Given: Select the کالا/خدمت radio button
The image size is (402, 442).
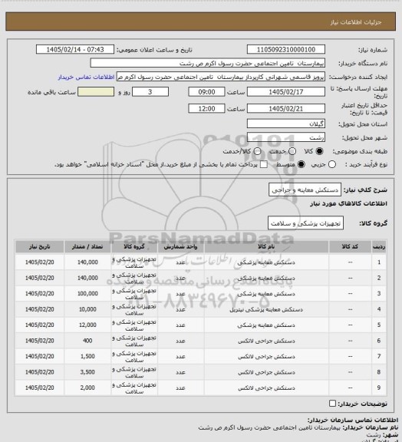Looking at the screenshot, I should [x=257, y=151].
